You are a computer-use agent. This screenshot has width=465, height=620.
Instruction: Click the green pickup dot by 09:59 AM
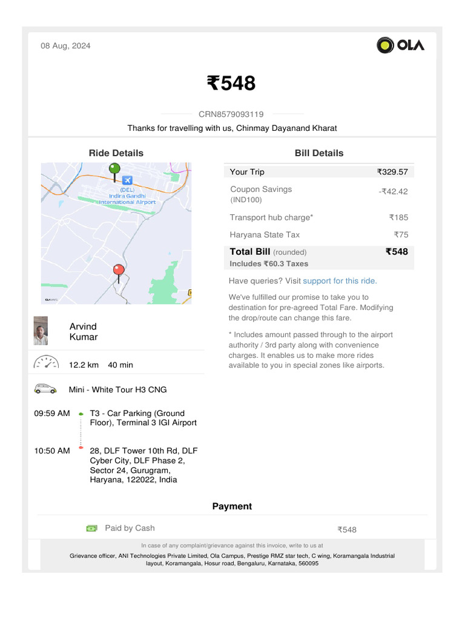[x=81, y=414]
